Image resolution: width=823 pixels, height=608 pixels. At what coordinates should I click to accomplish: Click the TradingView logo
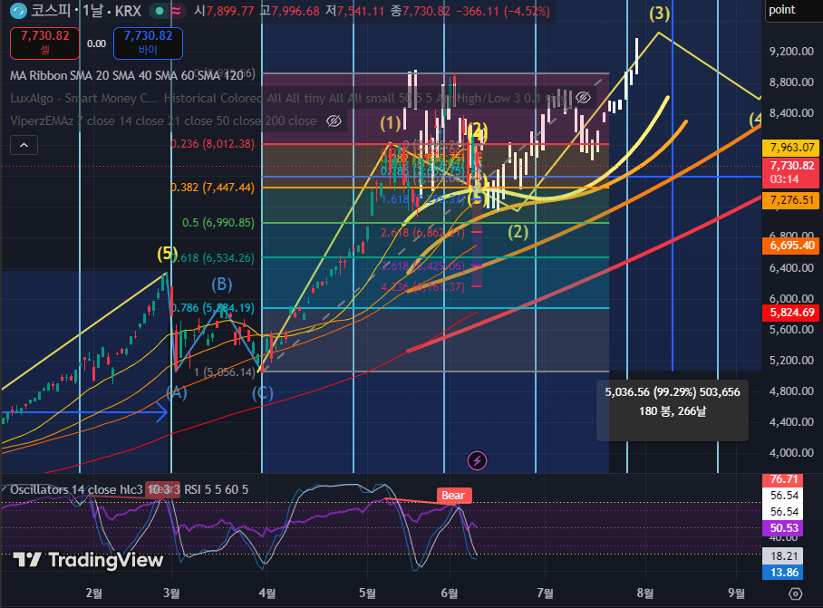pyautogui.click(x=88, y=560)
